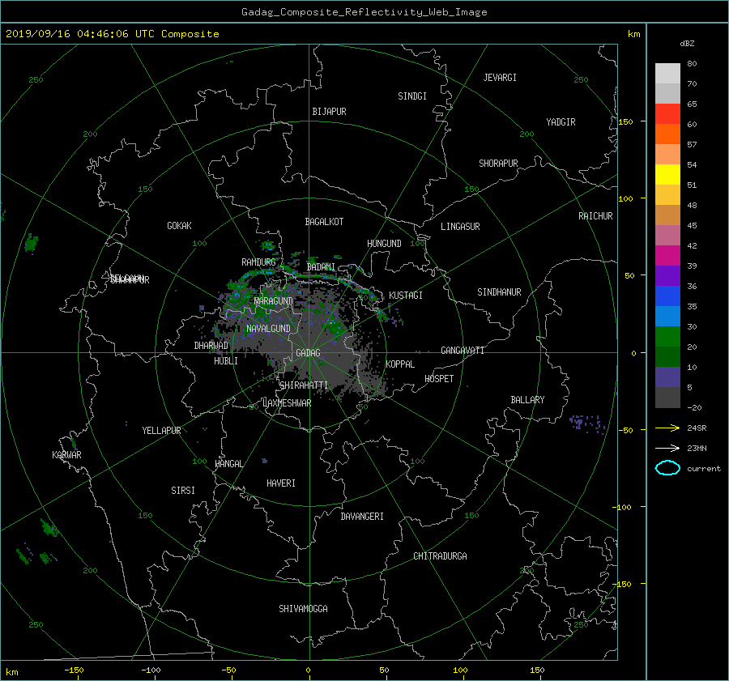Click the LINGASUR city label
Image resolution: width=729 pixels, height=681 pixels.
(x=460, y=227)
